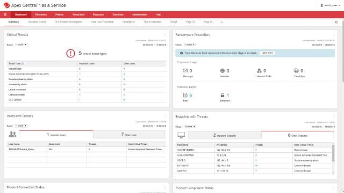The height and width of the screenshot is (193, 344).
Task: Open the Policies menu
Action: pos(60,14)
